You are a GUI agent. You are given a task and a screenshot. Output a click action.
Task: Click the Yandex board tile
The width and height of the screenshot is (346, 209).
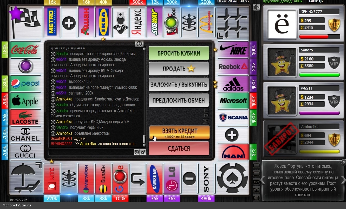pyautogui.click(x=138, y=22)
